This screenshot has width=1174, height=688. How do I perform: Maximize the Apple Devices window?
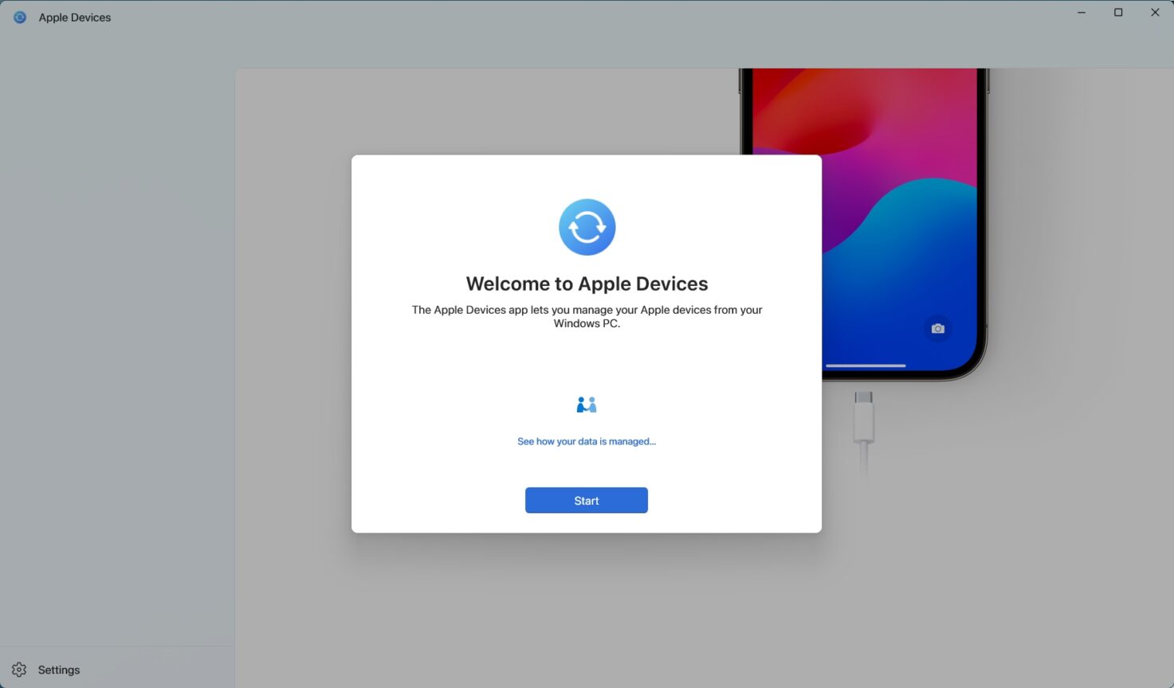point(1117,12)
